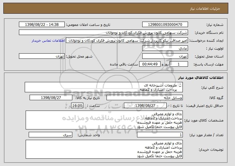Click the label واحد شمارش
The image size is (235, 166).
coord(89,135)
